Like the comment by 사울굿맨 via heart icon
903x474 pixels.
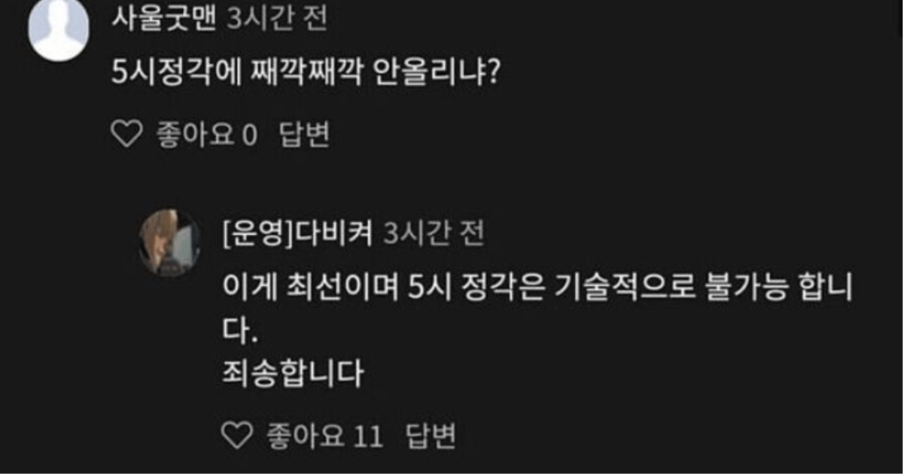(126, 135)
